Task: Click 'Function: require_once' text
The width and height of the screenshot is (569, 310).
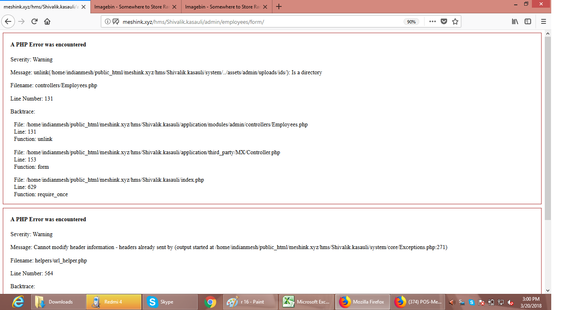Action: pyautogui.click(x=41, y=195)
